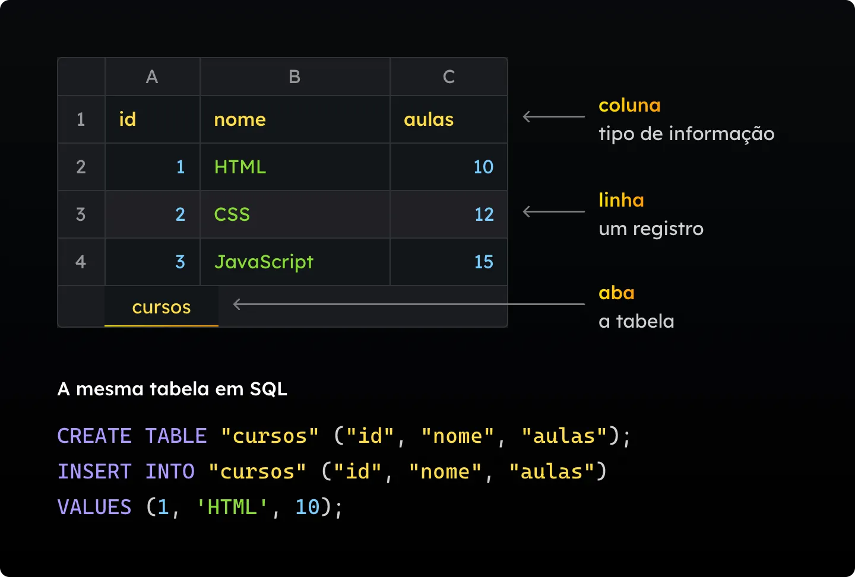Select the id cell in the HTML row
Viewport: 855px width, 577px height.
click(153, 167)
